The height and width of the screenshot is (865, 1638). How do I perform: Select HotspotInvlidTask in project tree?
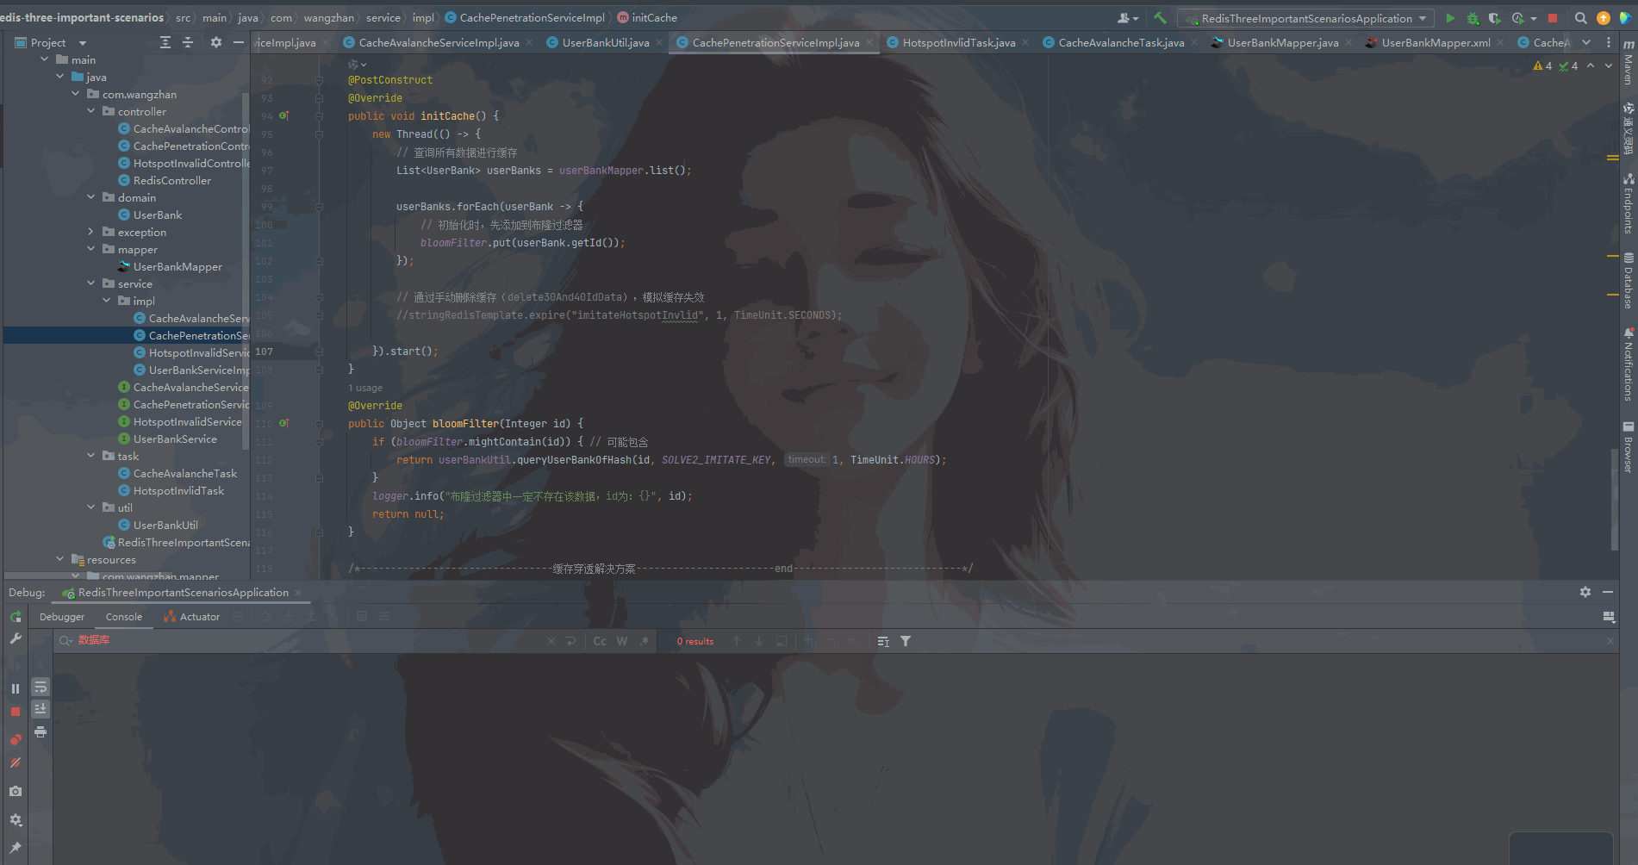(x=178, y=490)
